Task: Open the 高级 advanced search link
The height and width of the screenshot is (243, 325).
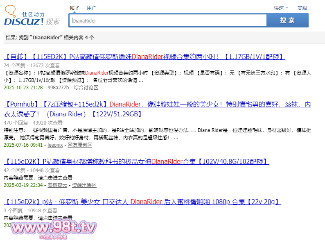Action: coord(302,8)
